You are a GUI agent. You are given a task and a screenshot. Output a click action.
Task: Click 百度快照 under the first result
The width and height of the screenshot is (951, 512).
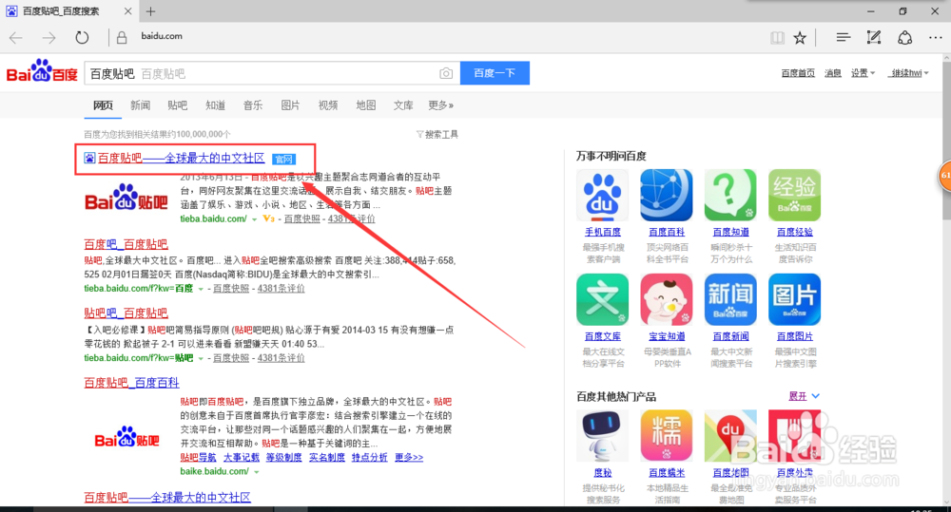point(302,218)
